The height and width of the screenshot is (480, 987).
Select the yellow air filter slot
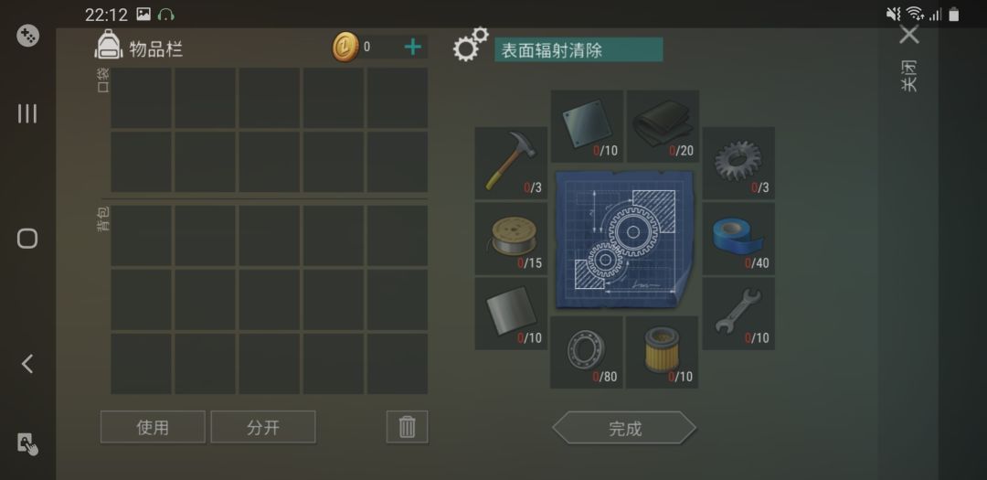click(x=663, y=352)
